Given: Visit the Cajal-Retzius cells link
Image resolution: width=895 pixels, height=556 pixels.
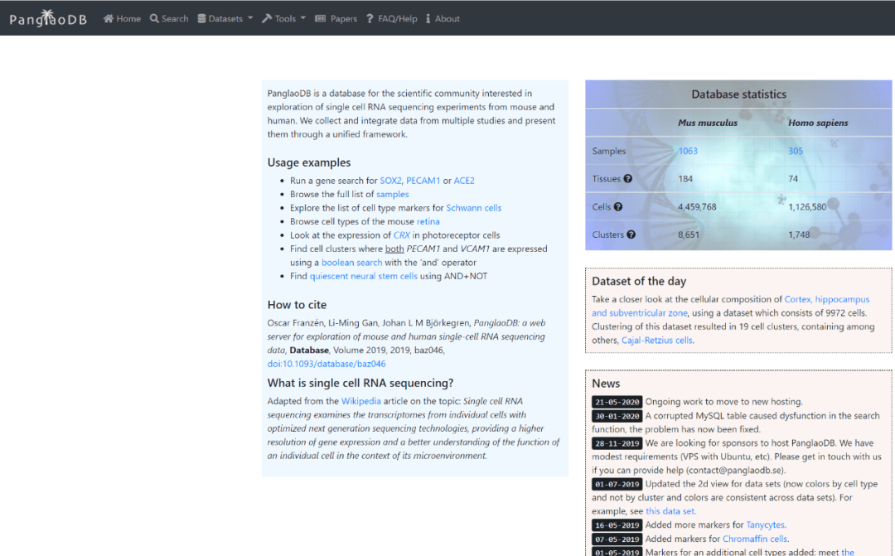Looking at the screenshot, I should (656, 340).
